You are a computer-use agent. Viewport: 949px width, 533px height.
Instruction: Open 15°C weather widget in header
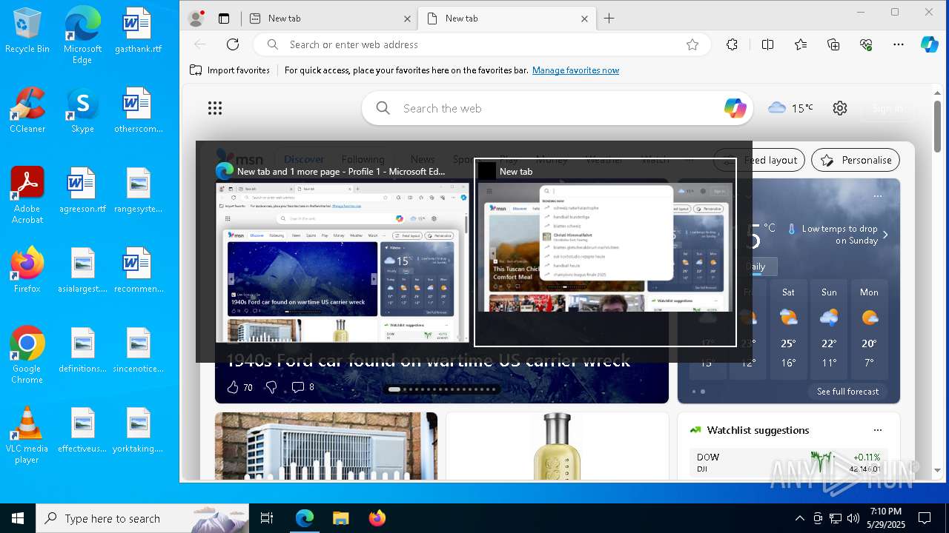click(790, 108)
